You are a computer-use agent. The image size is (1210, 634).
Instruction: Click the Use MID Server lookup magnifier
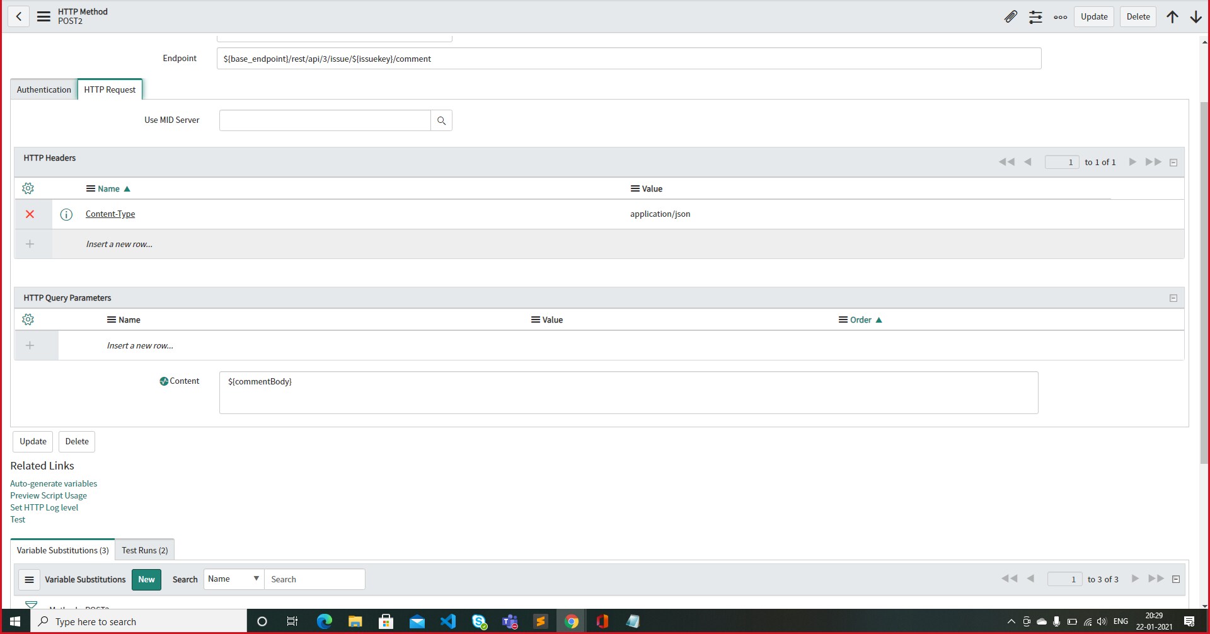441,120
